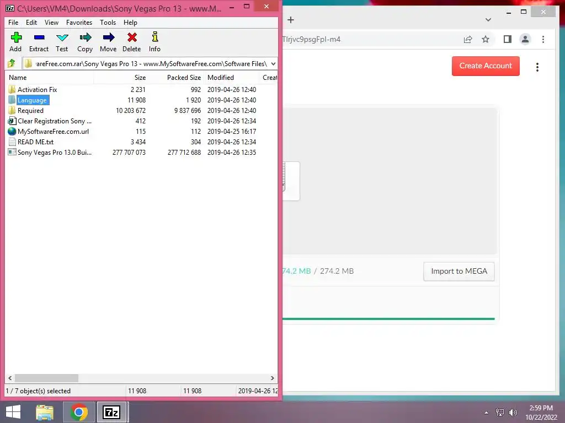
Task: Open File Explorer from taskbar
Action: [x=45, y=412]
